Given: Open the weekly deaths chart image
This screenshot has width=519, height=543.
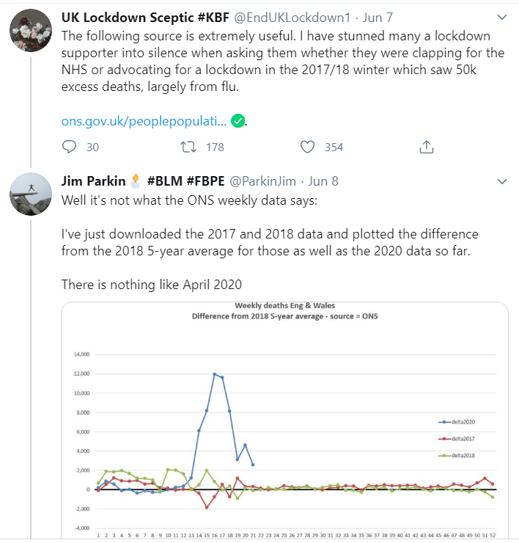Looking at the screenshot, I should [x=284, y=418].
